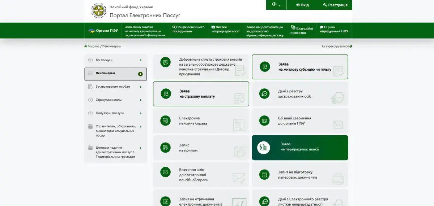
Task: Click the Реєстрація button
Action: coord(335,5)
